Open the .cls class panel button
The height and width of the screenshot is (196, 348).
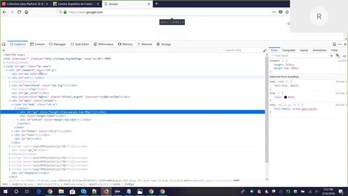point(344,56)
